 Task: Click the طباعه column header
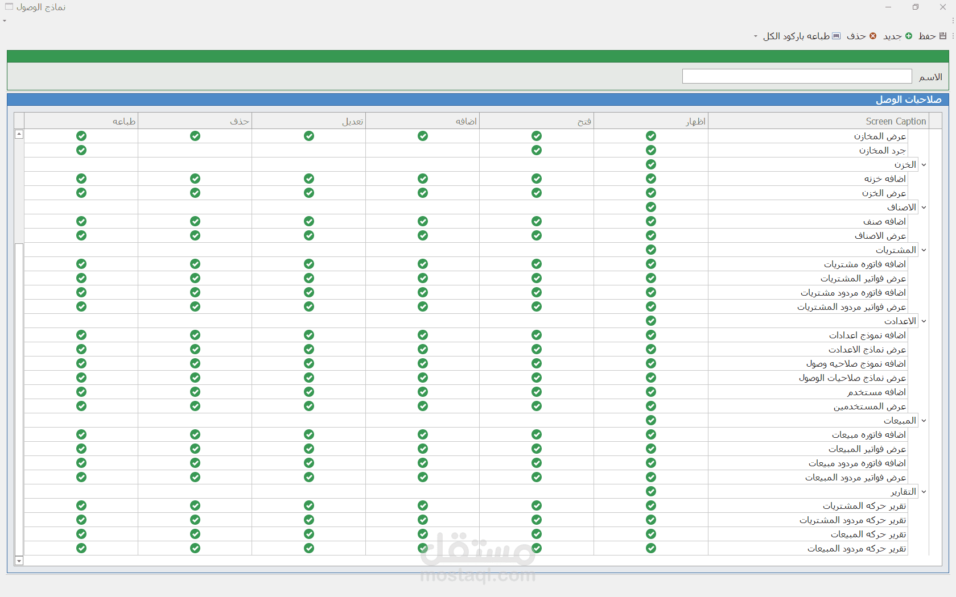point(81,121)
